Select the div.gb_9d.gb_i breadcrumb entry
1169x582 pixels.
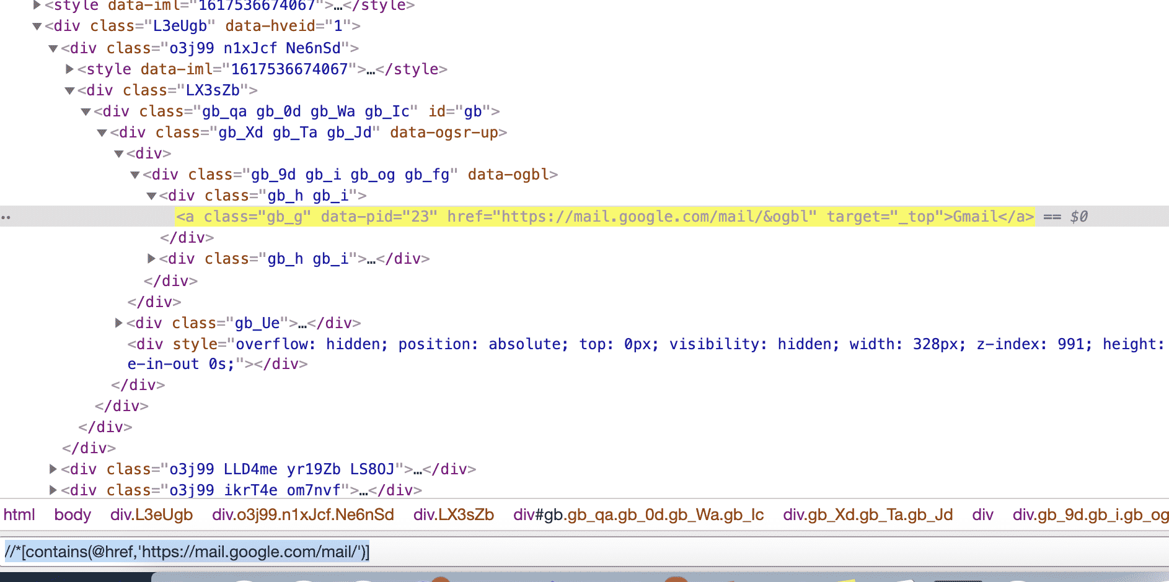1091,515
